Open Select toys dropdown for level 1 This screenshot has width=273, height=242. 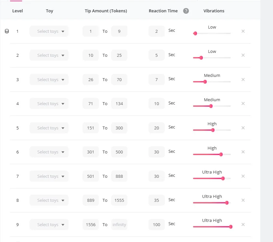(x=49, y=31)
